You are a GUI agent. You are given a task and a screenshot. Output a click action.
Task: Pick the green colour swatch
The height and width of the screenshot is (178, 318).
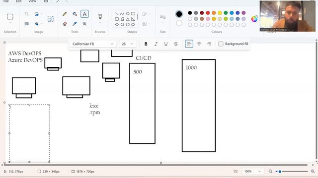pos(226,13)
